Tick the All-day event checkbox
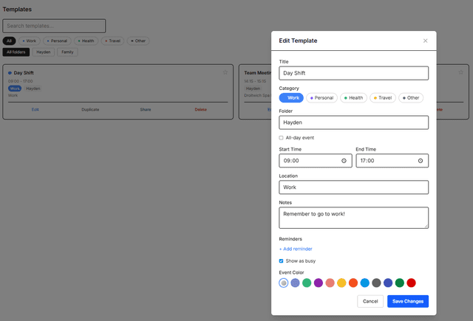 click(281, 137)
